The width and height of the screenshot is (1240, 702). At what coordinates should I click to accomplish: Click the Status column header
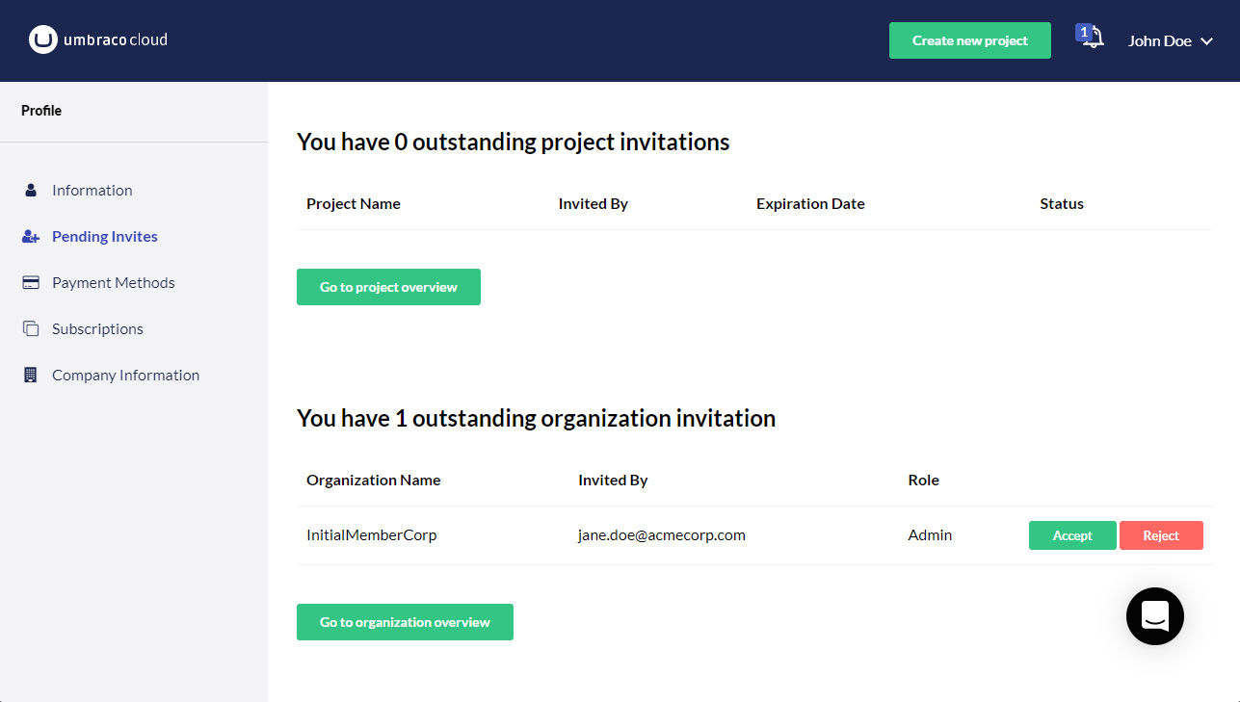(x=1062, y=203)
